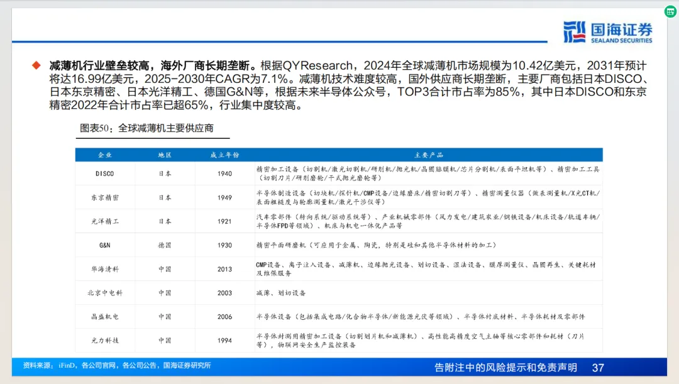
Task: Click the founding year 2003 cell
Action: (224, 293)
